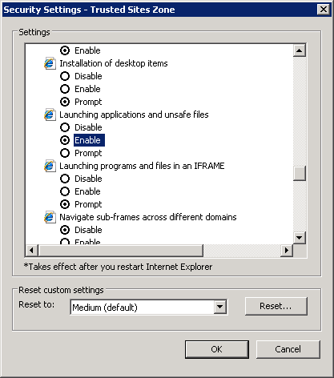Screen dimensions: 334x378
Task: Select Enable under Installation of desktop items
Action: [x=65, y=89]
